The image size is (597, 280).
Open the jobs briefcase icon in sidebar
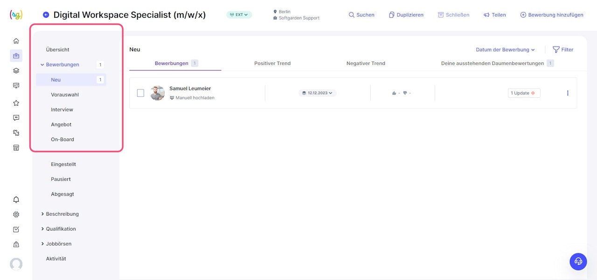16,56
